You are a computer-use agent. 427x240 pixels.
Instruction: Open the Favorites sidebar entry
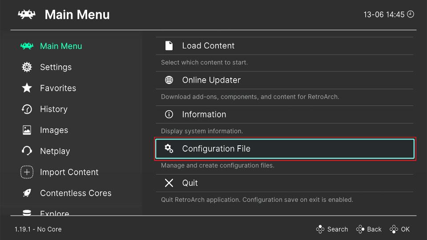(x=58, y=88)
